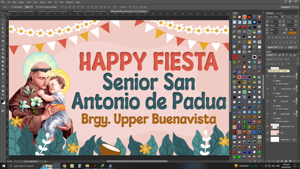The width and height of the screenshot is (300, 169).
Task: Open the File menu
Action: tap(9, 2)
